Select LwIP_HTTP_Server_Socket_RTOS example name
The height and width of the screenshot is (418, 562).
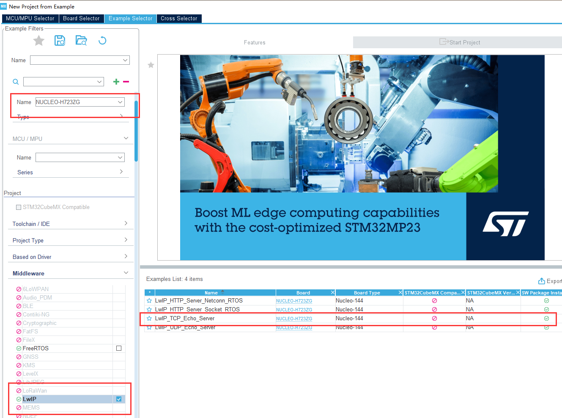(197, 310)
